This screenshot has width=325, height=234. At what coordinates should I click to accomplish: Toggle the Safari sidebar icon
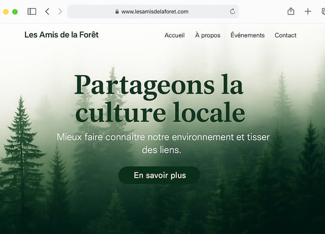(x=32, y=11)
